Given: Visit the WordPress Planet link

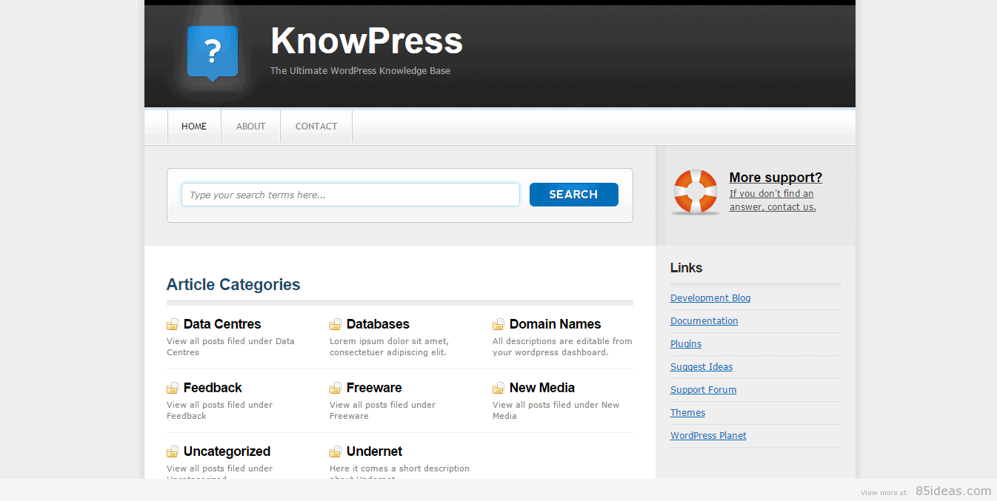Looking at the screenshot, I should [708, 436].
